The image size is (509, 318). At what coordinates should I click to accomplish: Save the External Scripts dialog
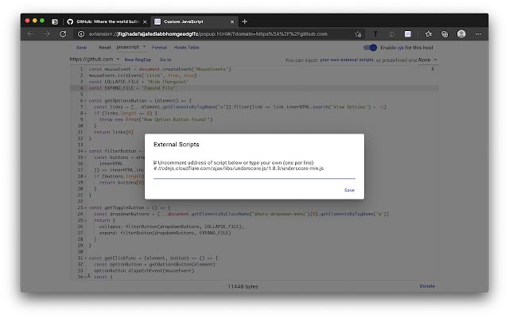[x=349, y=190]
